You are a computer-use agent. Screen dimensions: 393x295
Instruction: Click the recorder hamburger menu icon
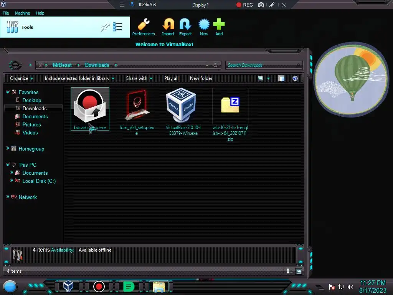tap(122, 5)
